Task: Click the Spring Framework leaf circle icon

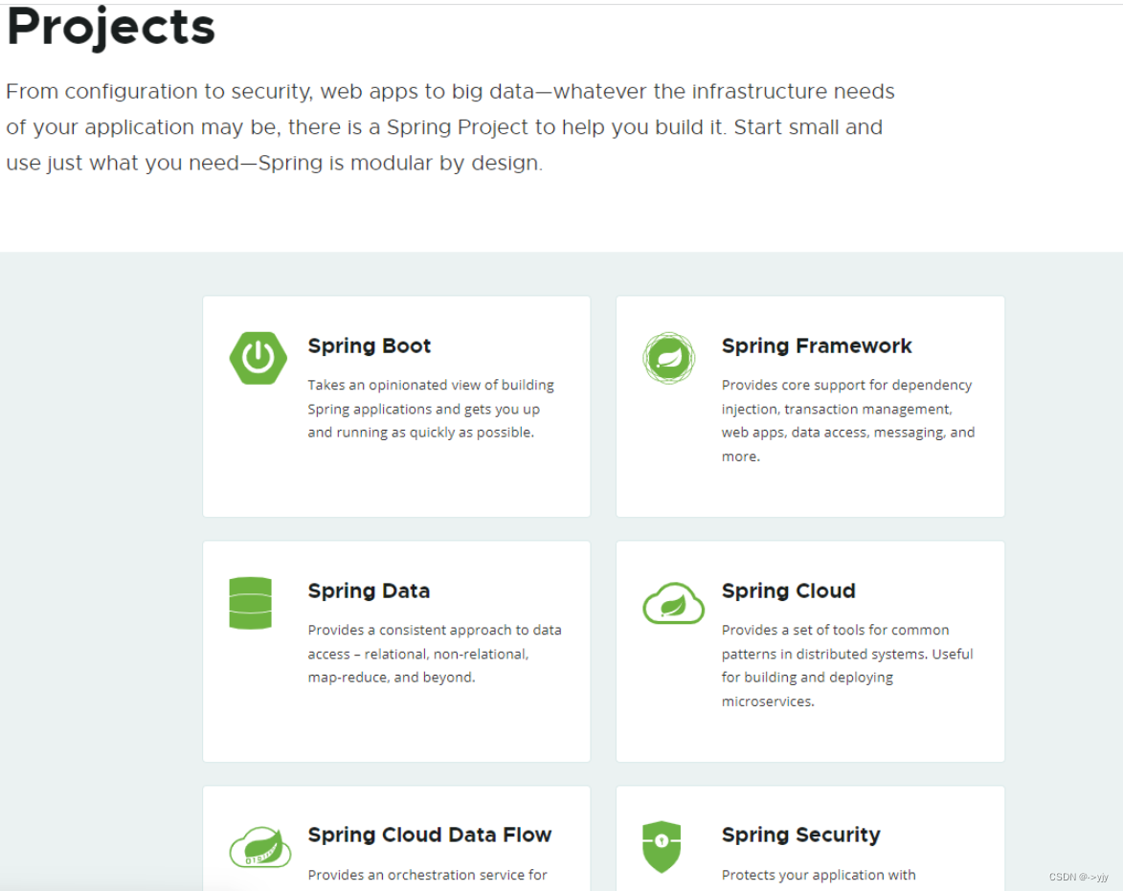Action: pyautogui.click(x=668, y=358)
